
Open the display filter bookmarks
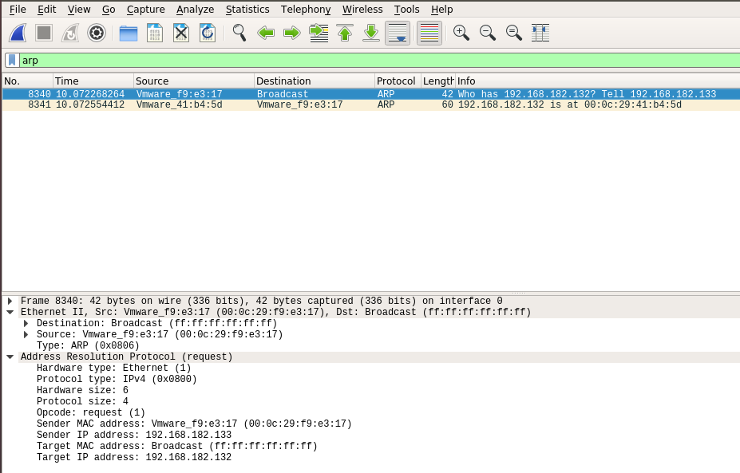coord(10,60)
